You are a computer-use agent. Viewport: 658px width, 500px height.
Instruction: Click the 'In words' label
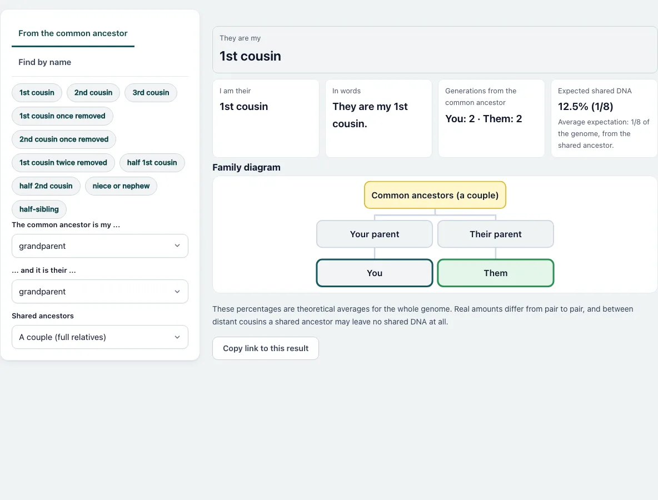point(347,91)
